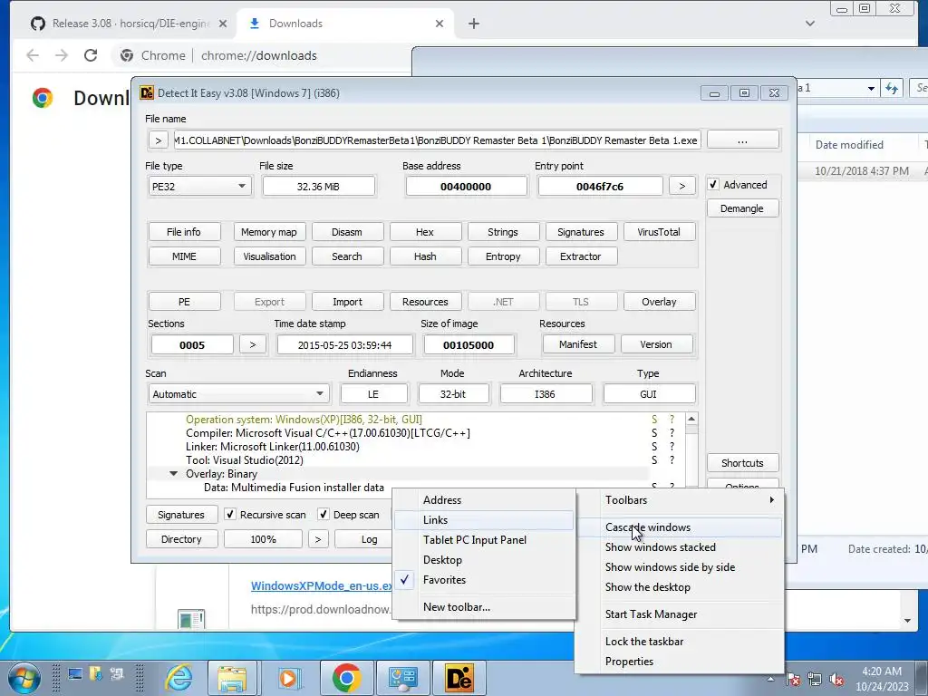Open the File type PE32 dropdown
Viewport: 928px width, 696px height.
tap(199, 187)
